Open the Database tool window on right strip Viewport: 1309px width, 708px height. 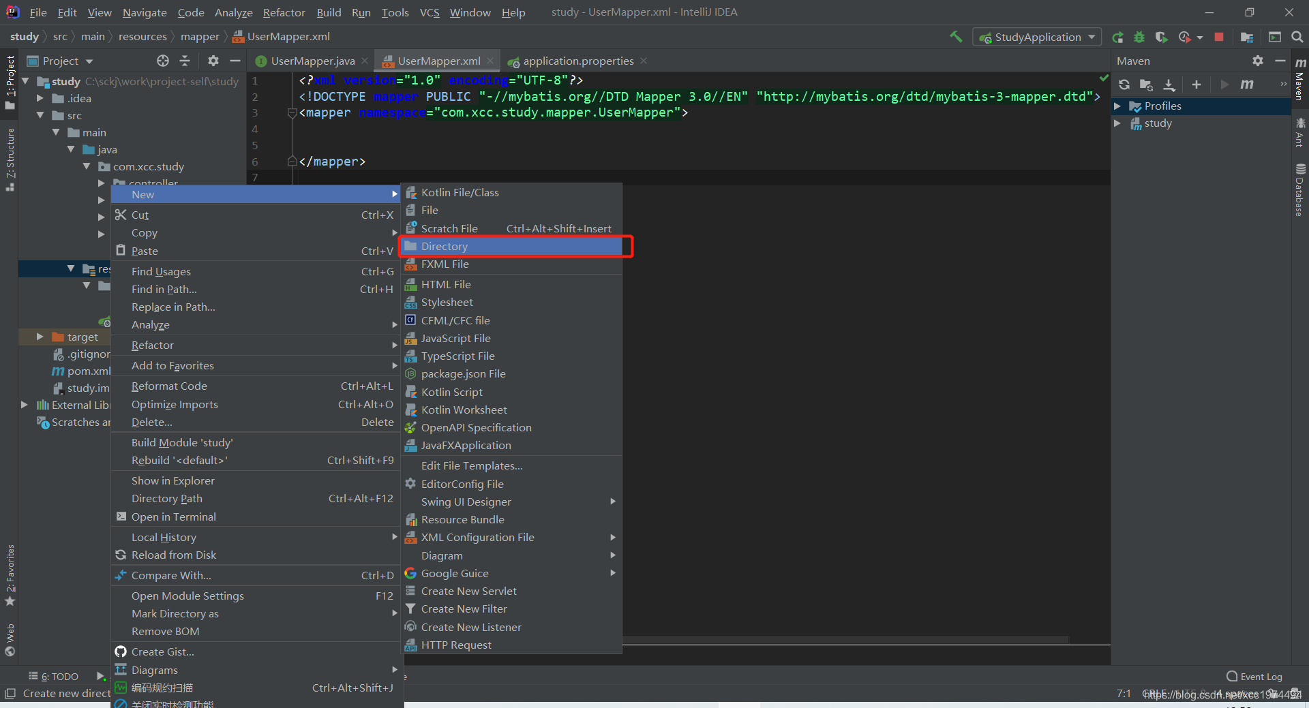pos(1299,190)
